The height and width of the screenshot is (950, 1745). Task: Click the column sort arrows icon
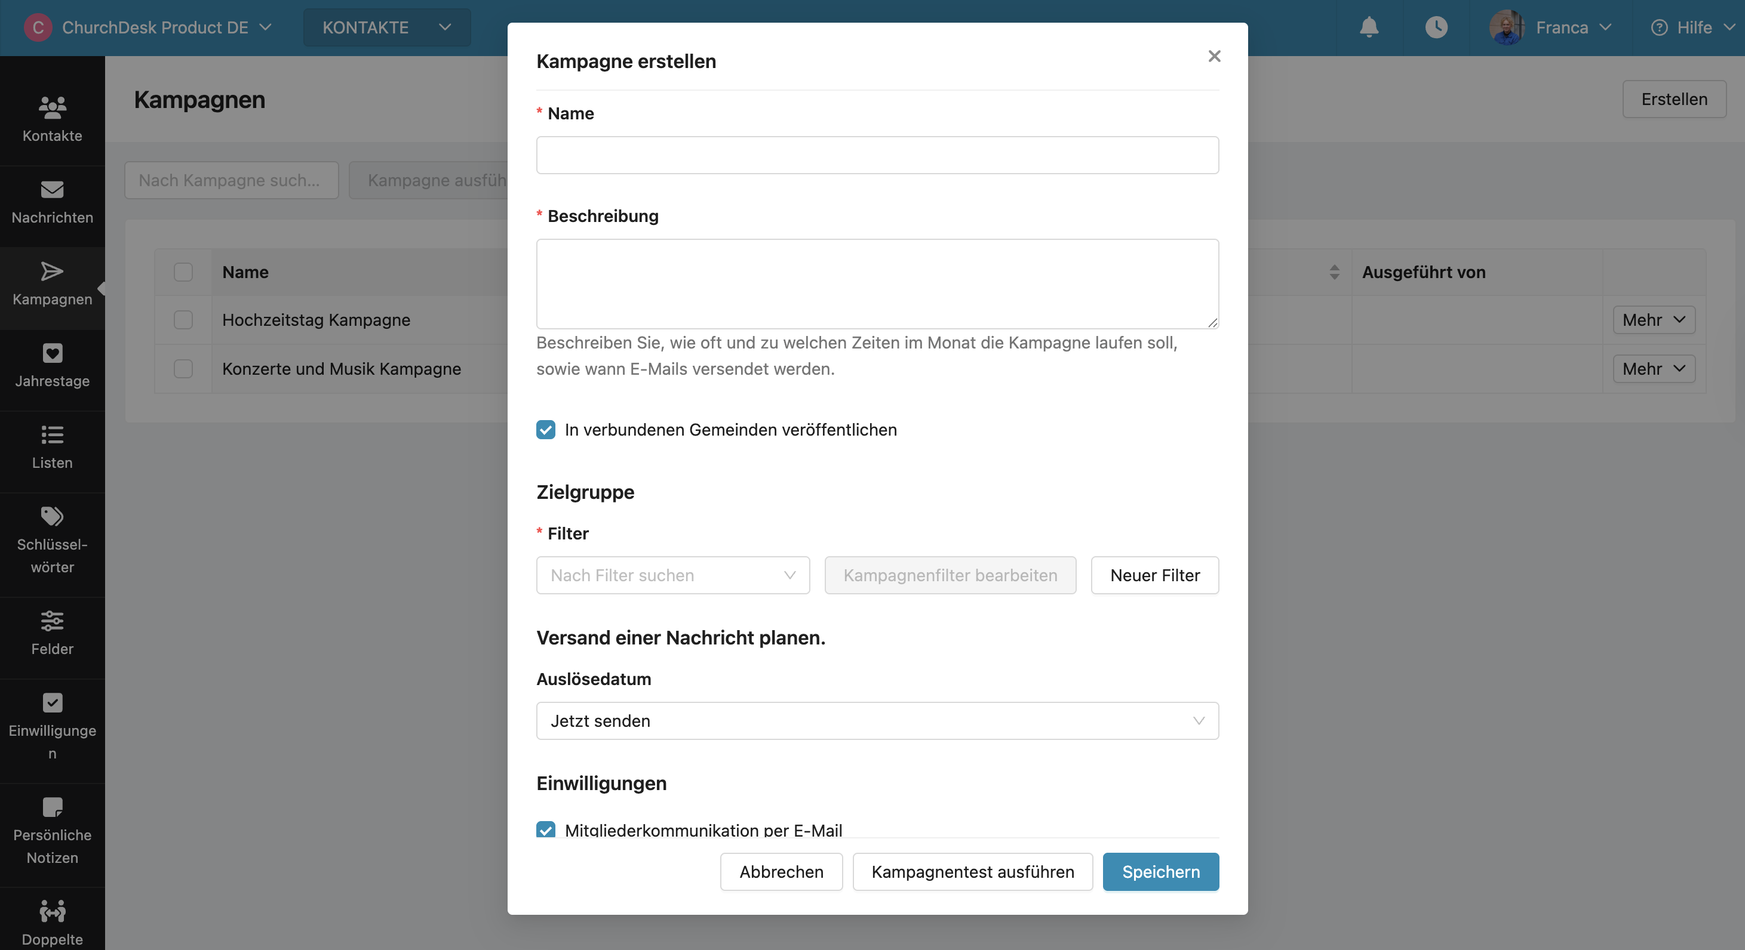(x=1335, y=272)
